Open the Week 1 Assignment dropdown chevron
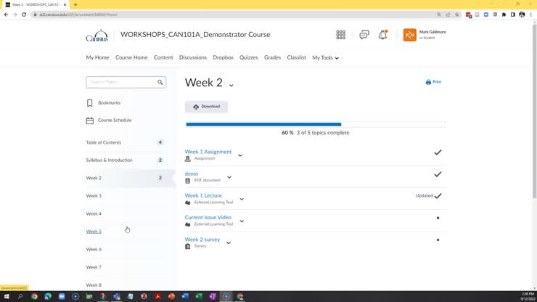 pyautogui.click(x=240, y=155)
